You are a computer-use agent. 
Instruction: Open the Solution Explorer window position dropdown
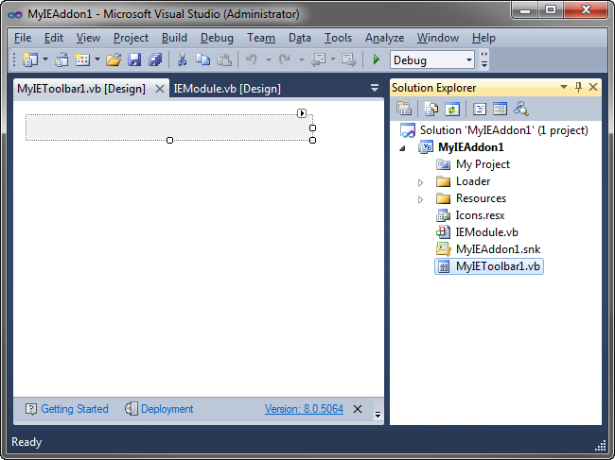click(x=564, y=87)
